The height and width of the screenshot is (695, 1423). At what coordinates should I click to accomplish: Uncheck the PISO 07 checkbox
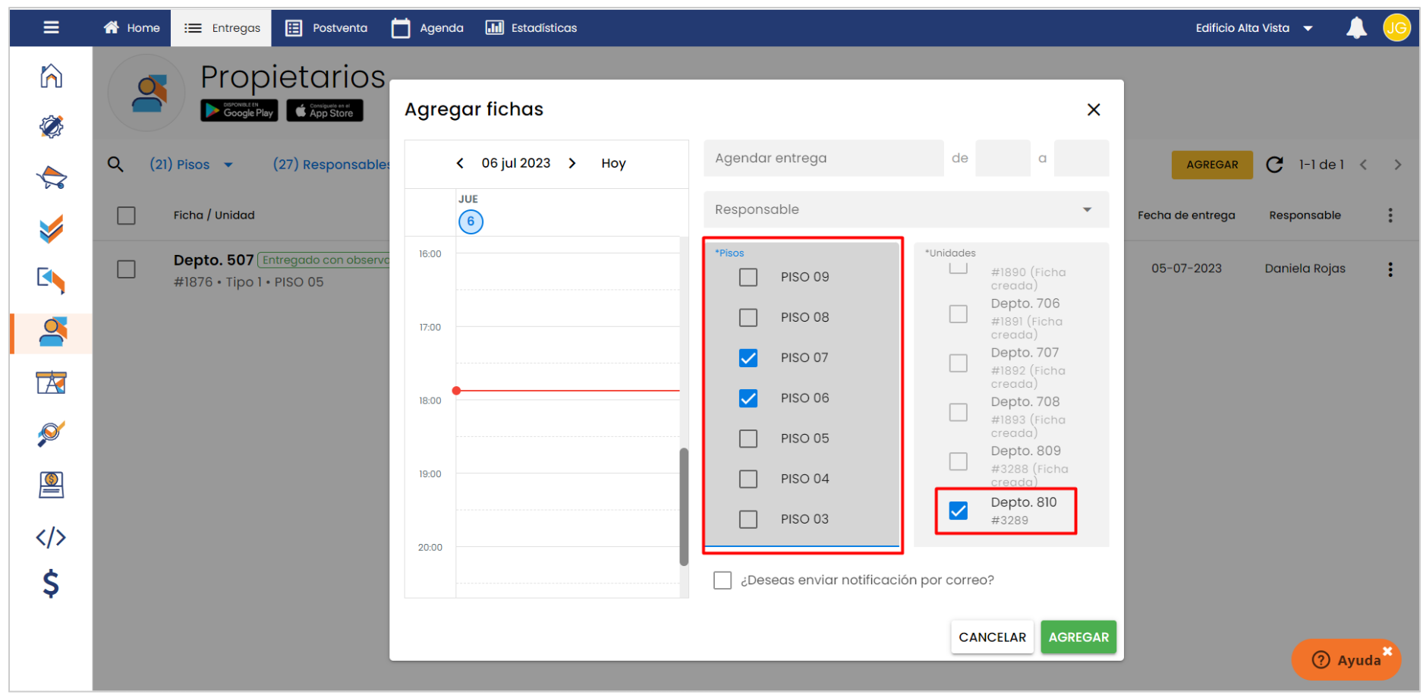point(748,357)
